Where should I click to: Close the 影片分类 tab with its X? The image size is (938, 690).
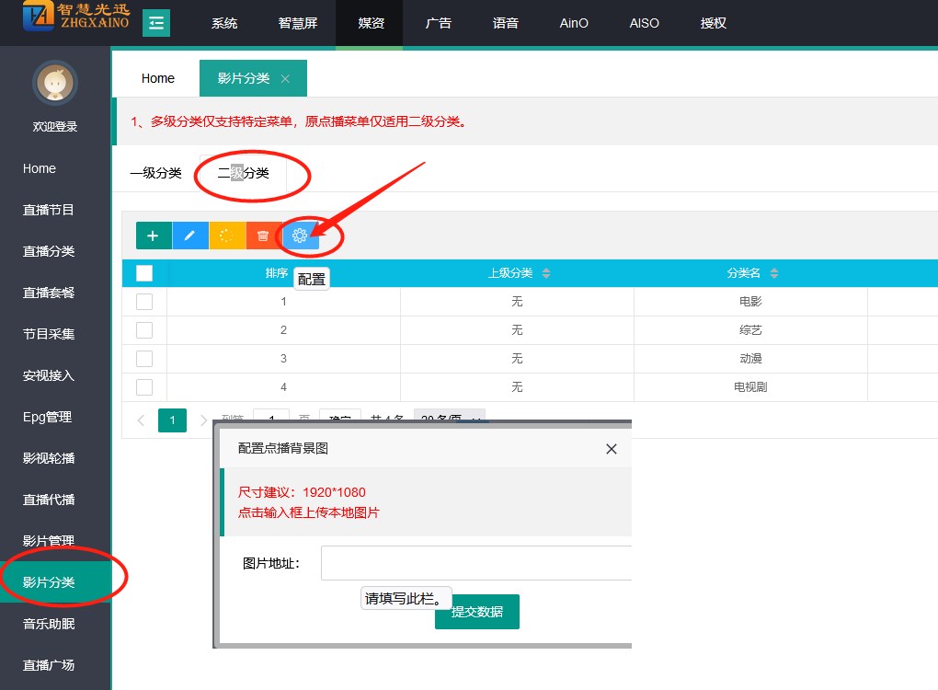(x=285, y=79)
